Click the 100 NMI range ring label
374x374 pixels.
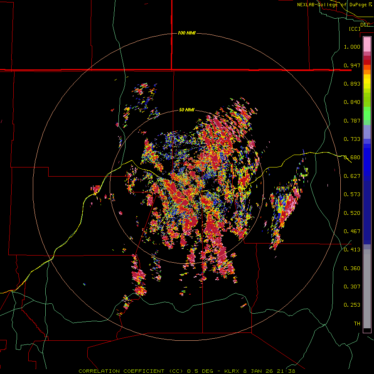click(187, 33)
